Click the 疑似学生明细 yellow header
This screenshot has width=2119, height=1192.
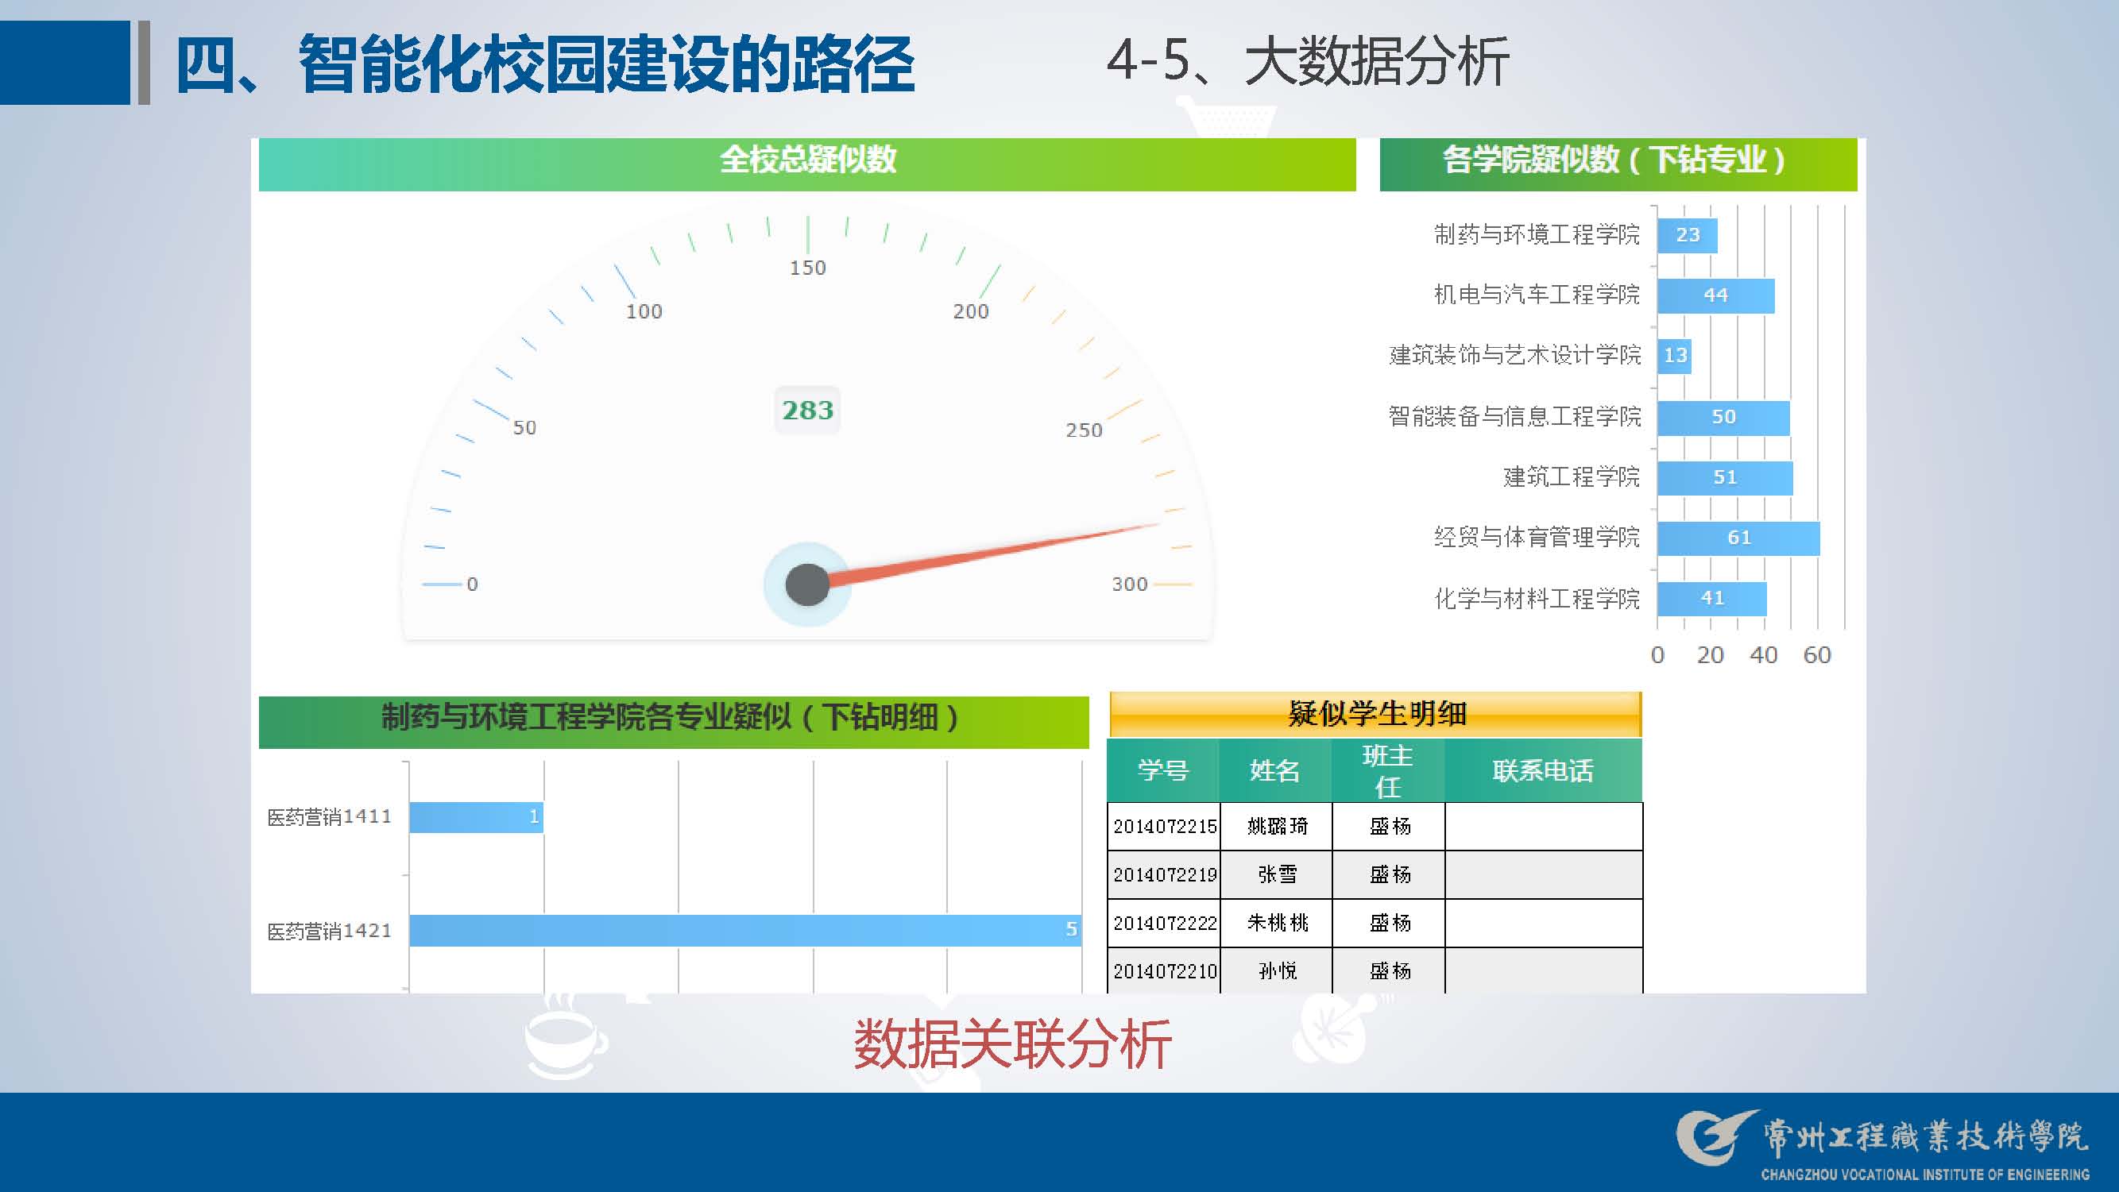[x=1375, y=714]
